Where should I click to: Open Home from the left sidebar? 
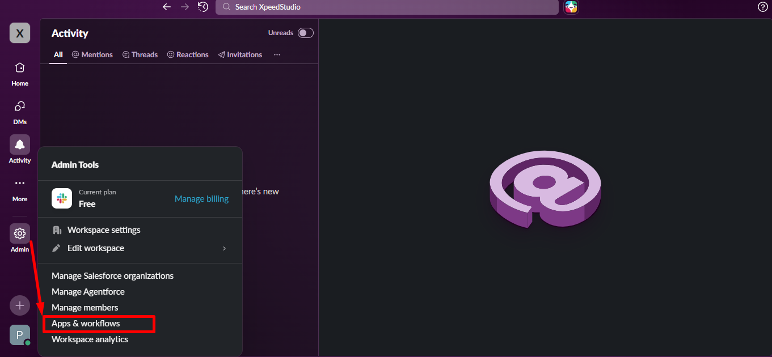(x=19, y=73)
